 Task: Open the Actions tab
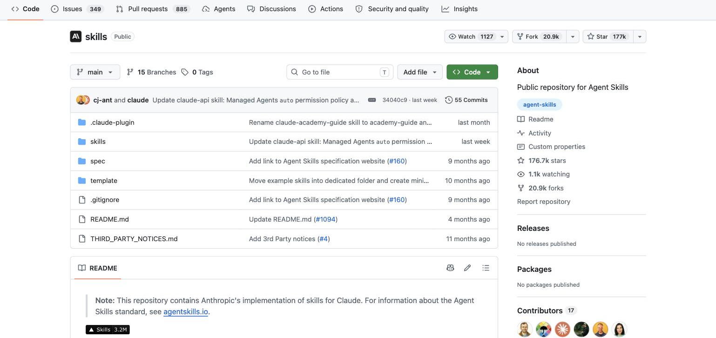(x=325, y=9)
